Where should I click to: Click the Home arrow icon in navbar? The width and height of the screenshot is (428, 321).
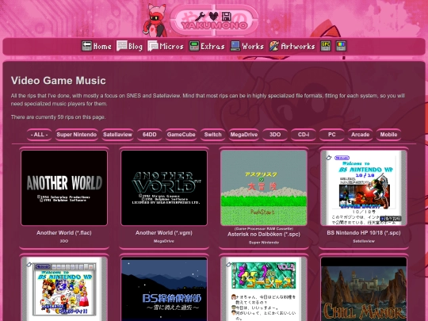(87, 46)
